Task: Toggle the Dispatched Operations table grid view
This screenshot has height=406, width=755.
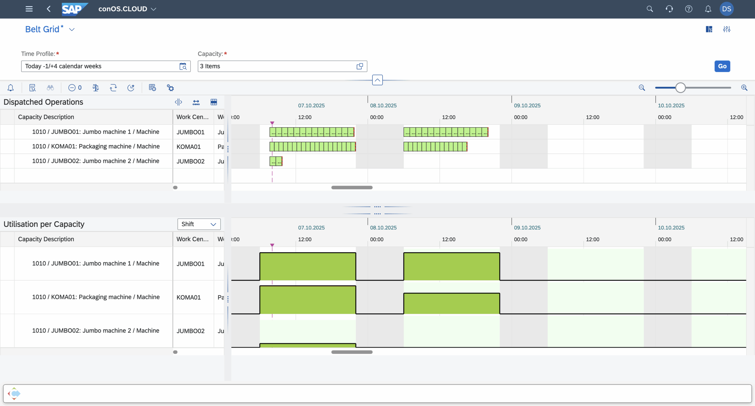Action: point(214,102)
